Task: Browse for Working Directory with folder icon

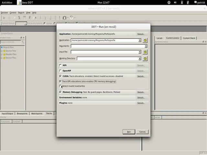Action: pyautogui.click(x=145, y=58)
